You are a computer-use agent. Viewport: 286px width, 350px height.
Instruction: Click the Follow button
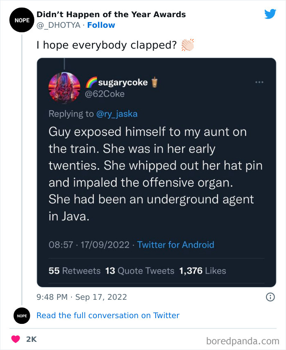point(101,25)
